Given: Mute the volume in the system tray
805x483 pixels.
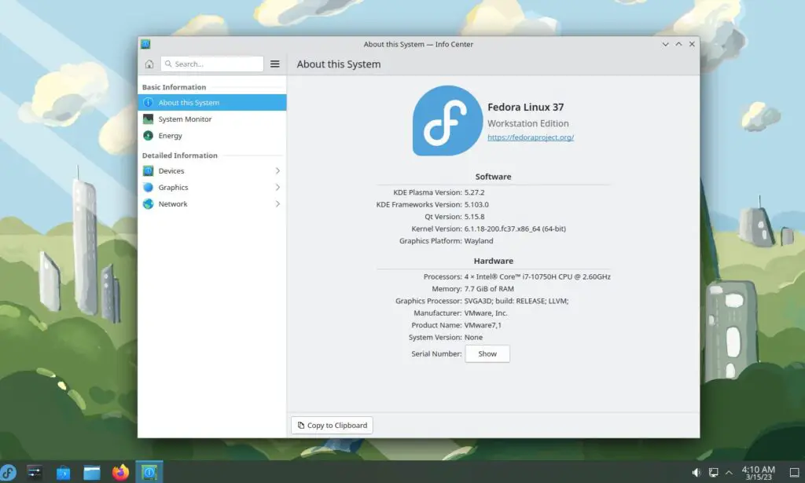Looking at the screenshot, I should point(696,472).
